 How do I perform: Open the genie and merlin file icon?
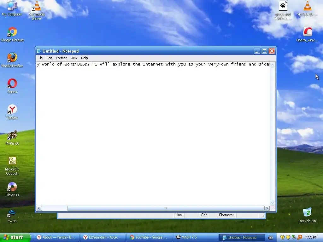[283, 10]
